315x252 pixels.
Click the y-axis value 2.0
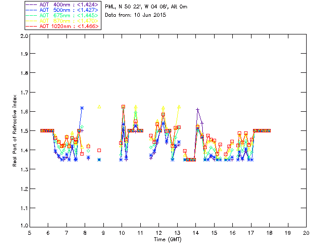(25, 36)
